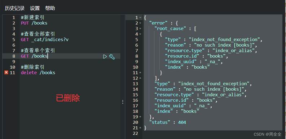Open the 帮助 menu
This screenshot has width=286, height=139.
(50, 8)
